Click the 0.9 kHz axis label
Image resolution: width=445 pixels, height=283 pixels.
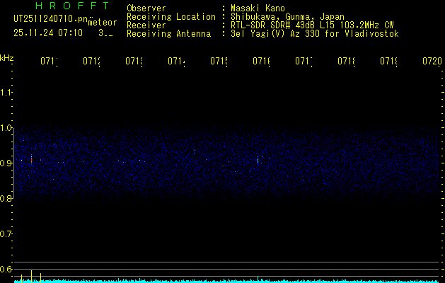tap(6, 163)
